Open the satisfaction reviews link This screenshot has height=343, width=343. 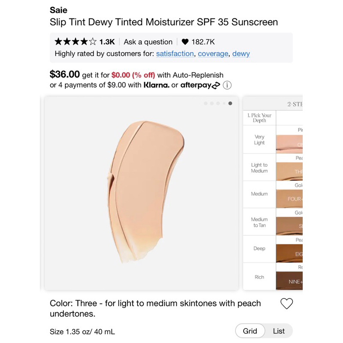pos(175,54)
